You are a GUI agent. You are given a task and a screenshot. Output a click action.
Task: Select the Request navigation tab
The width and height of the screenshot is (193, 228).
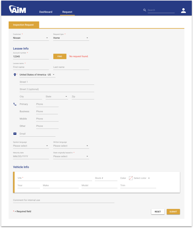[x=67, y=12]
